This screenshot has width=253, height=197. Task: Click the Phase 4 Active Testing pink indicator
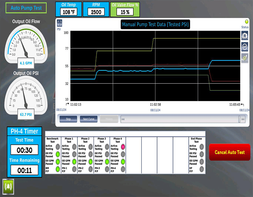click(123, 147)
